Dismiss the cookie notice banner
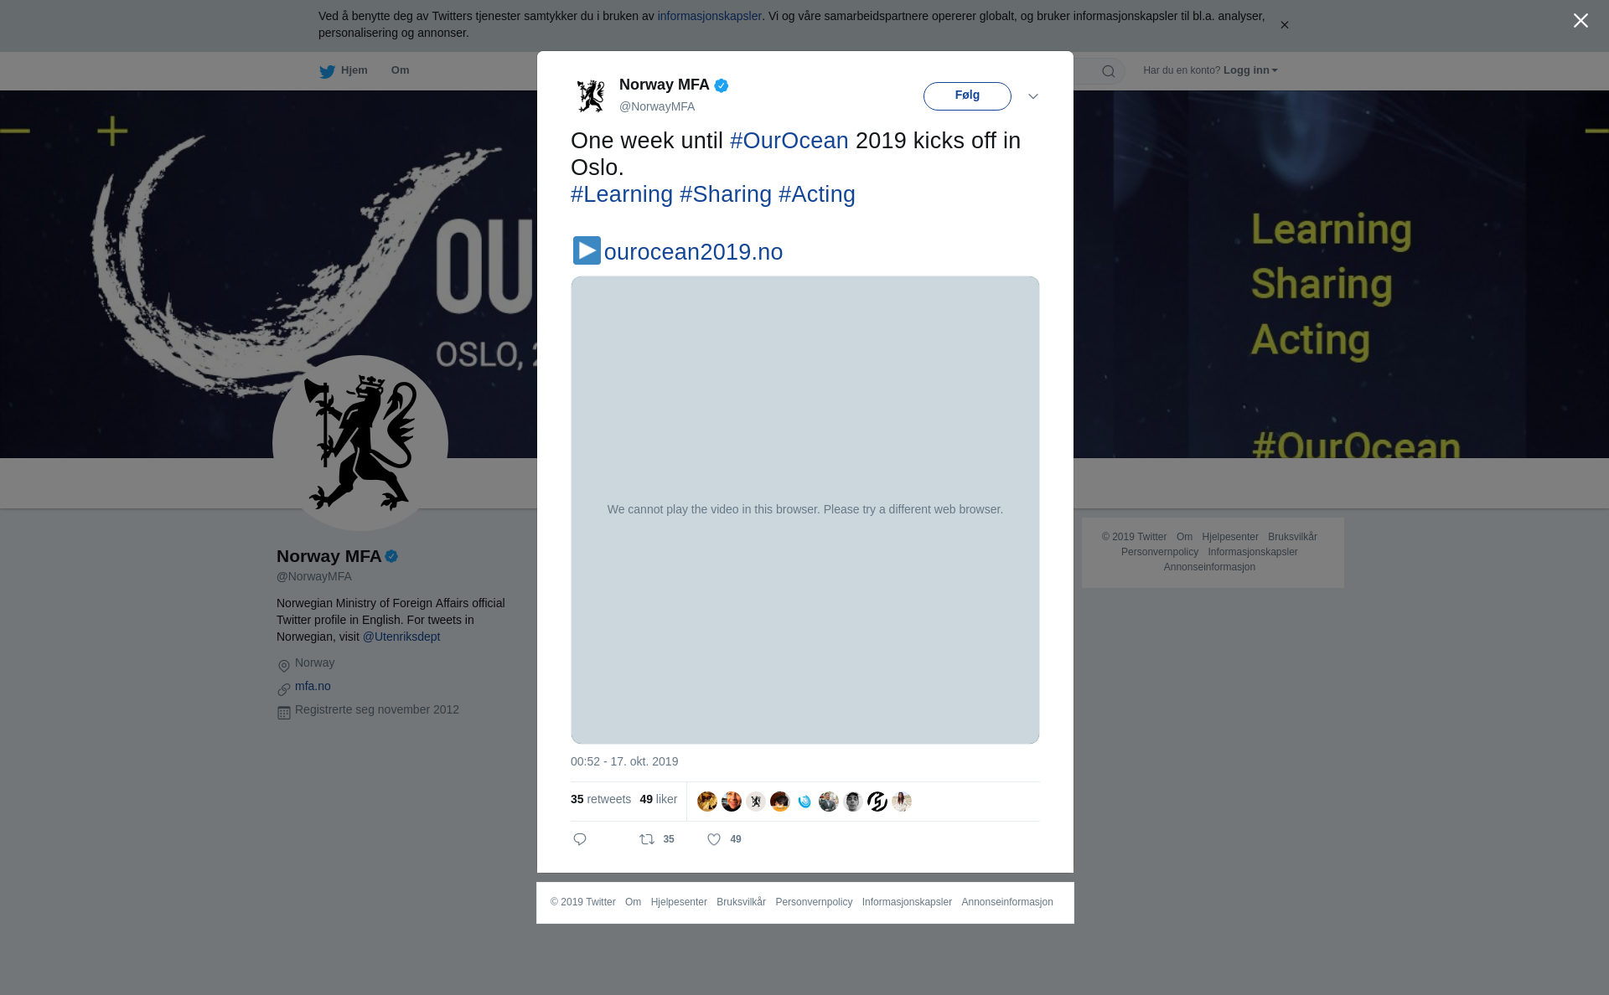The image size is (1609, 995). pos(1284,25)
